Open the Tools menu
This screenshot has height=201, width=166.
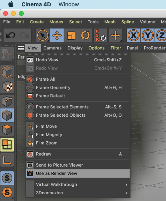(x=93, y=22)
